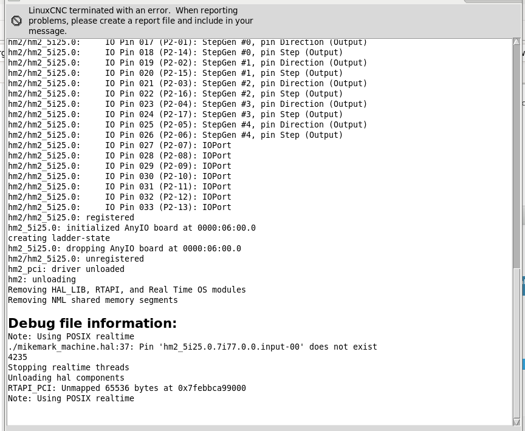Click the 'Stopping realtime threads' line

pyautogui.click(x=69, y=367)
